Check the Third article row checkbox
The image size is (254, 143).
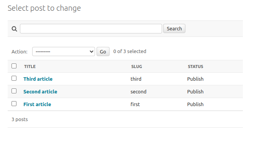coord(14,78)
